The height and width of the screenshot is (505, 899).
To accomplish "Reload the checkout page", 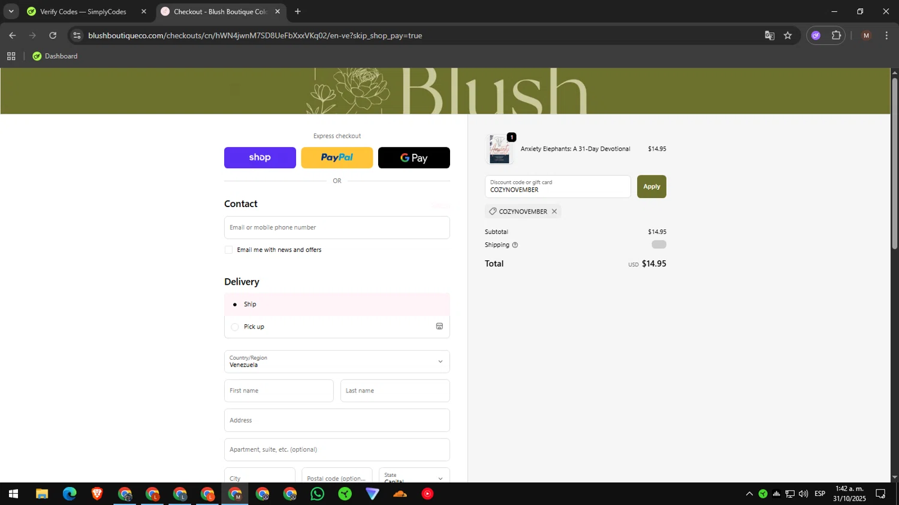I will tap(53, 35).
